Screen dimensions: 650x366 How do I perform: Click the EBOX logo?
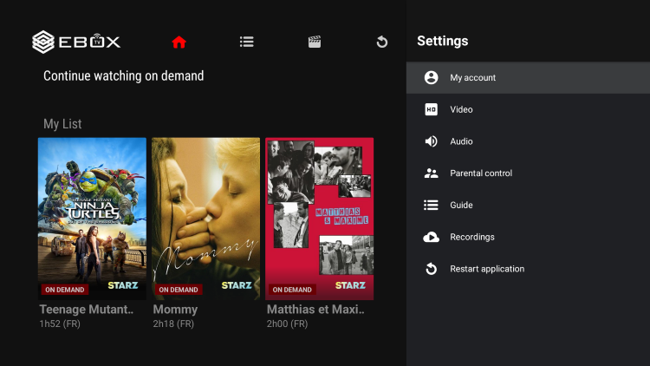76,41
